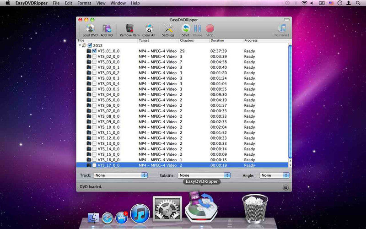The width and height of the screenshot is (366, 229).
Task: Check the VTS_03_0_3 checkbox
Action: coord(94,78)
